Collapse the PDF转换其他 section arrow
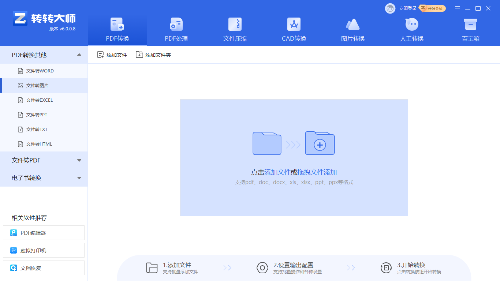This screenshot has width=500, height=281. tap(79, 55)
